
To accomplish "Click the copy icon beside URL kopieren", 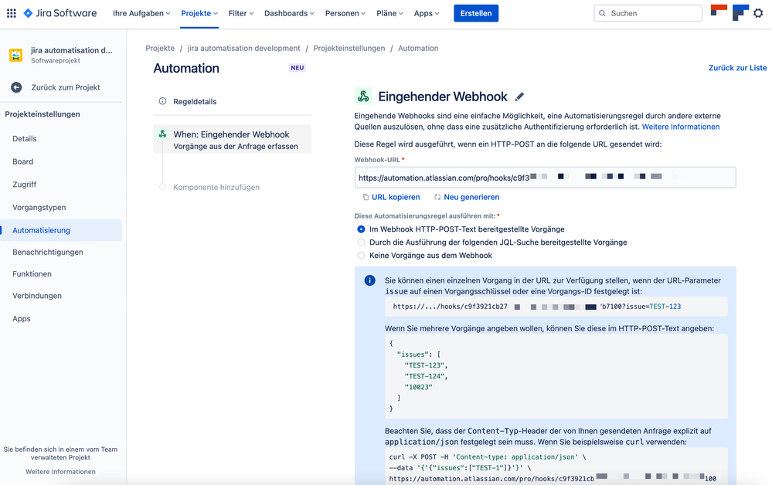I will pyautogui.click(x=366, y=197).
